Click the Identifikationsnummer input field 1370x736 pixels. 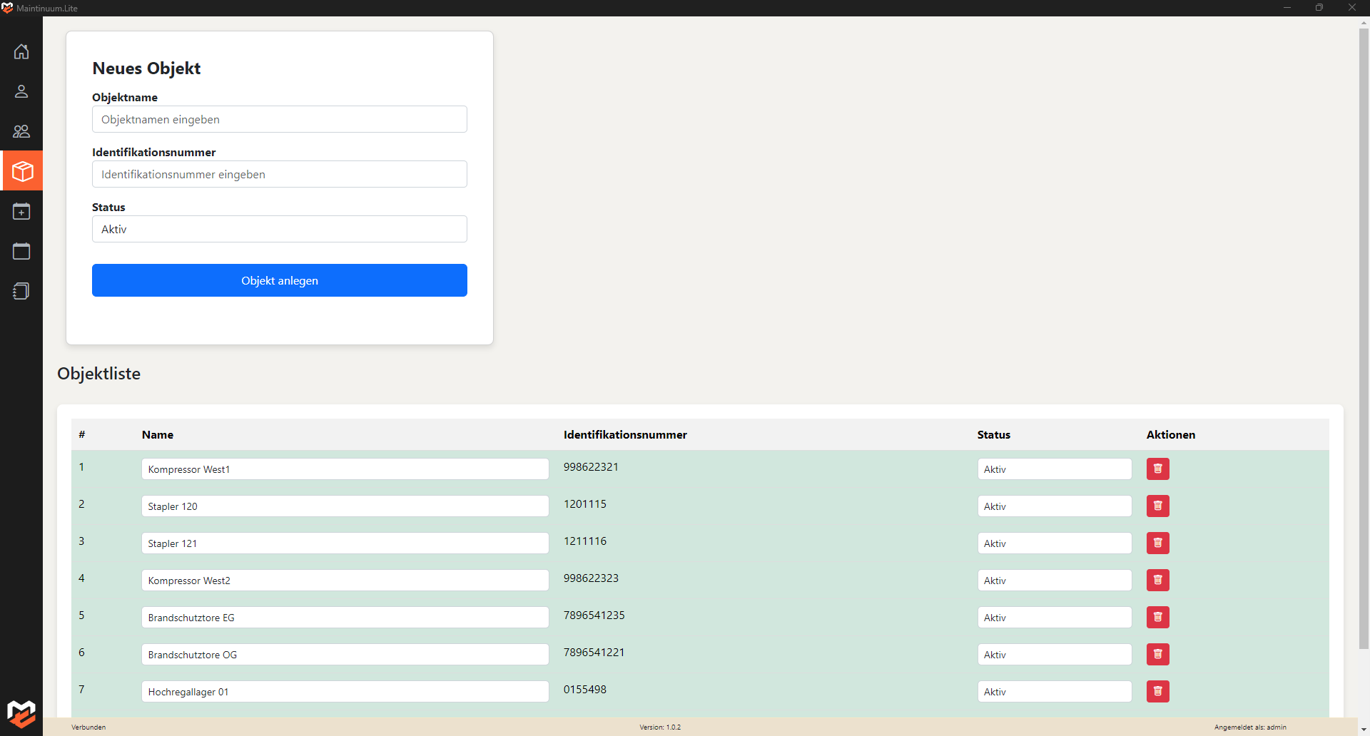coord(279,174)
